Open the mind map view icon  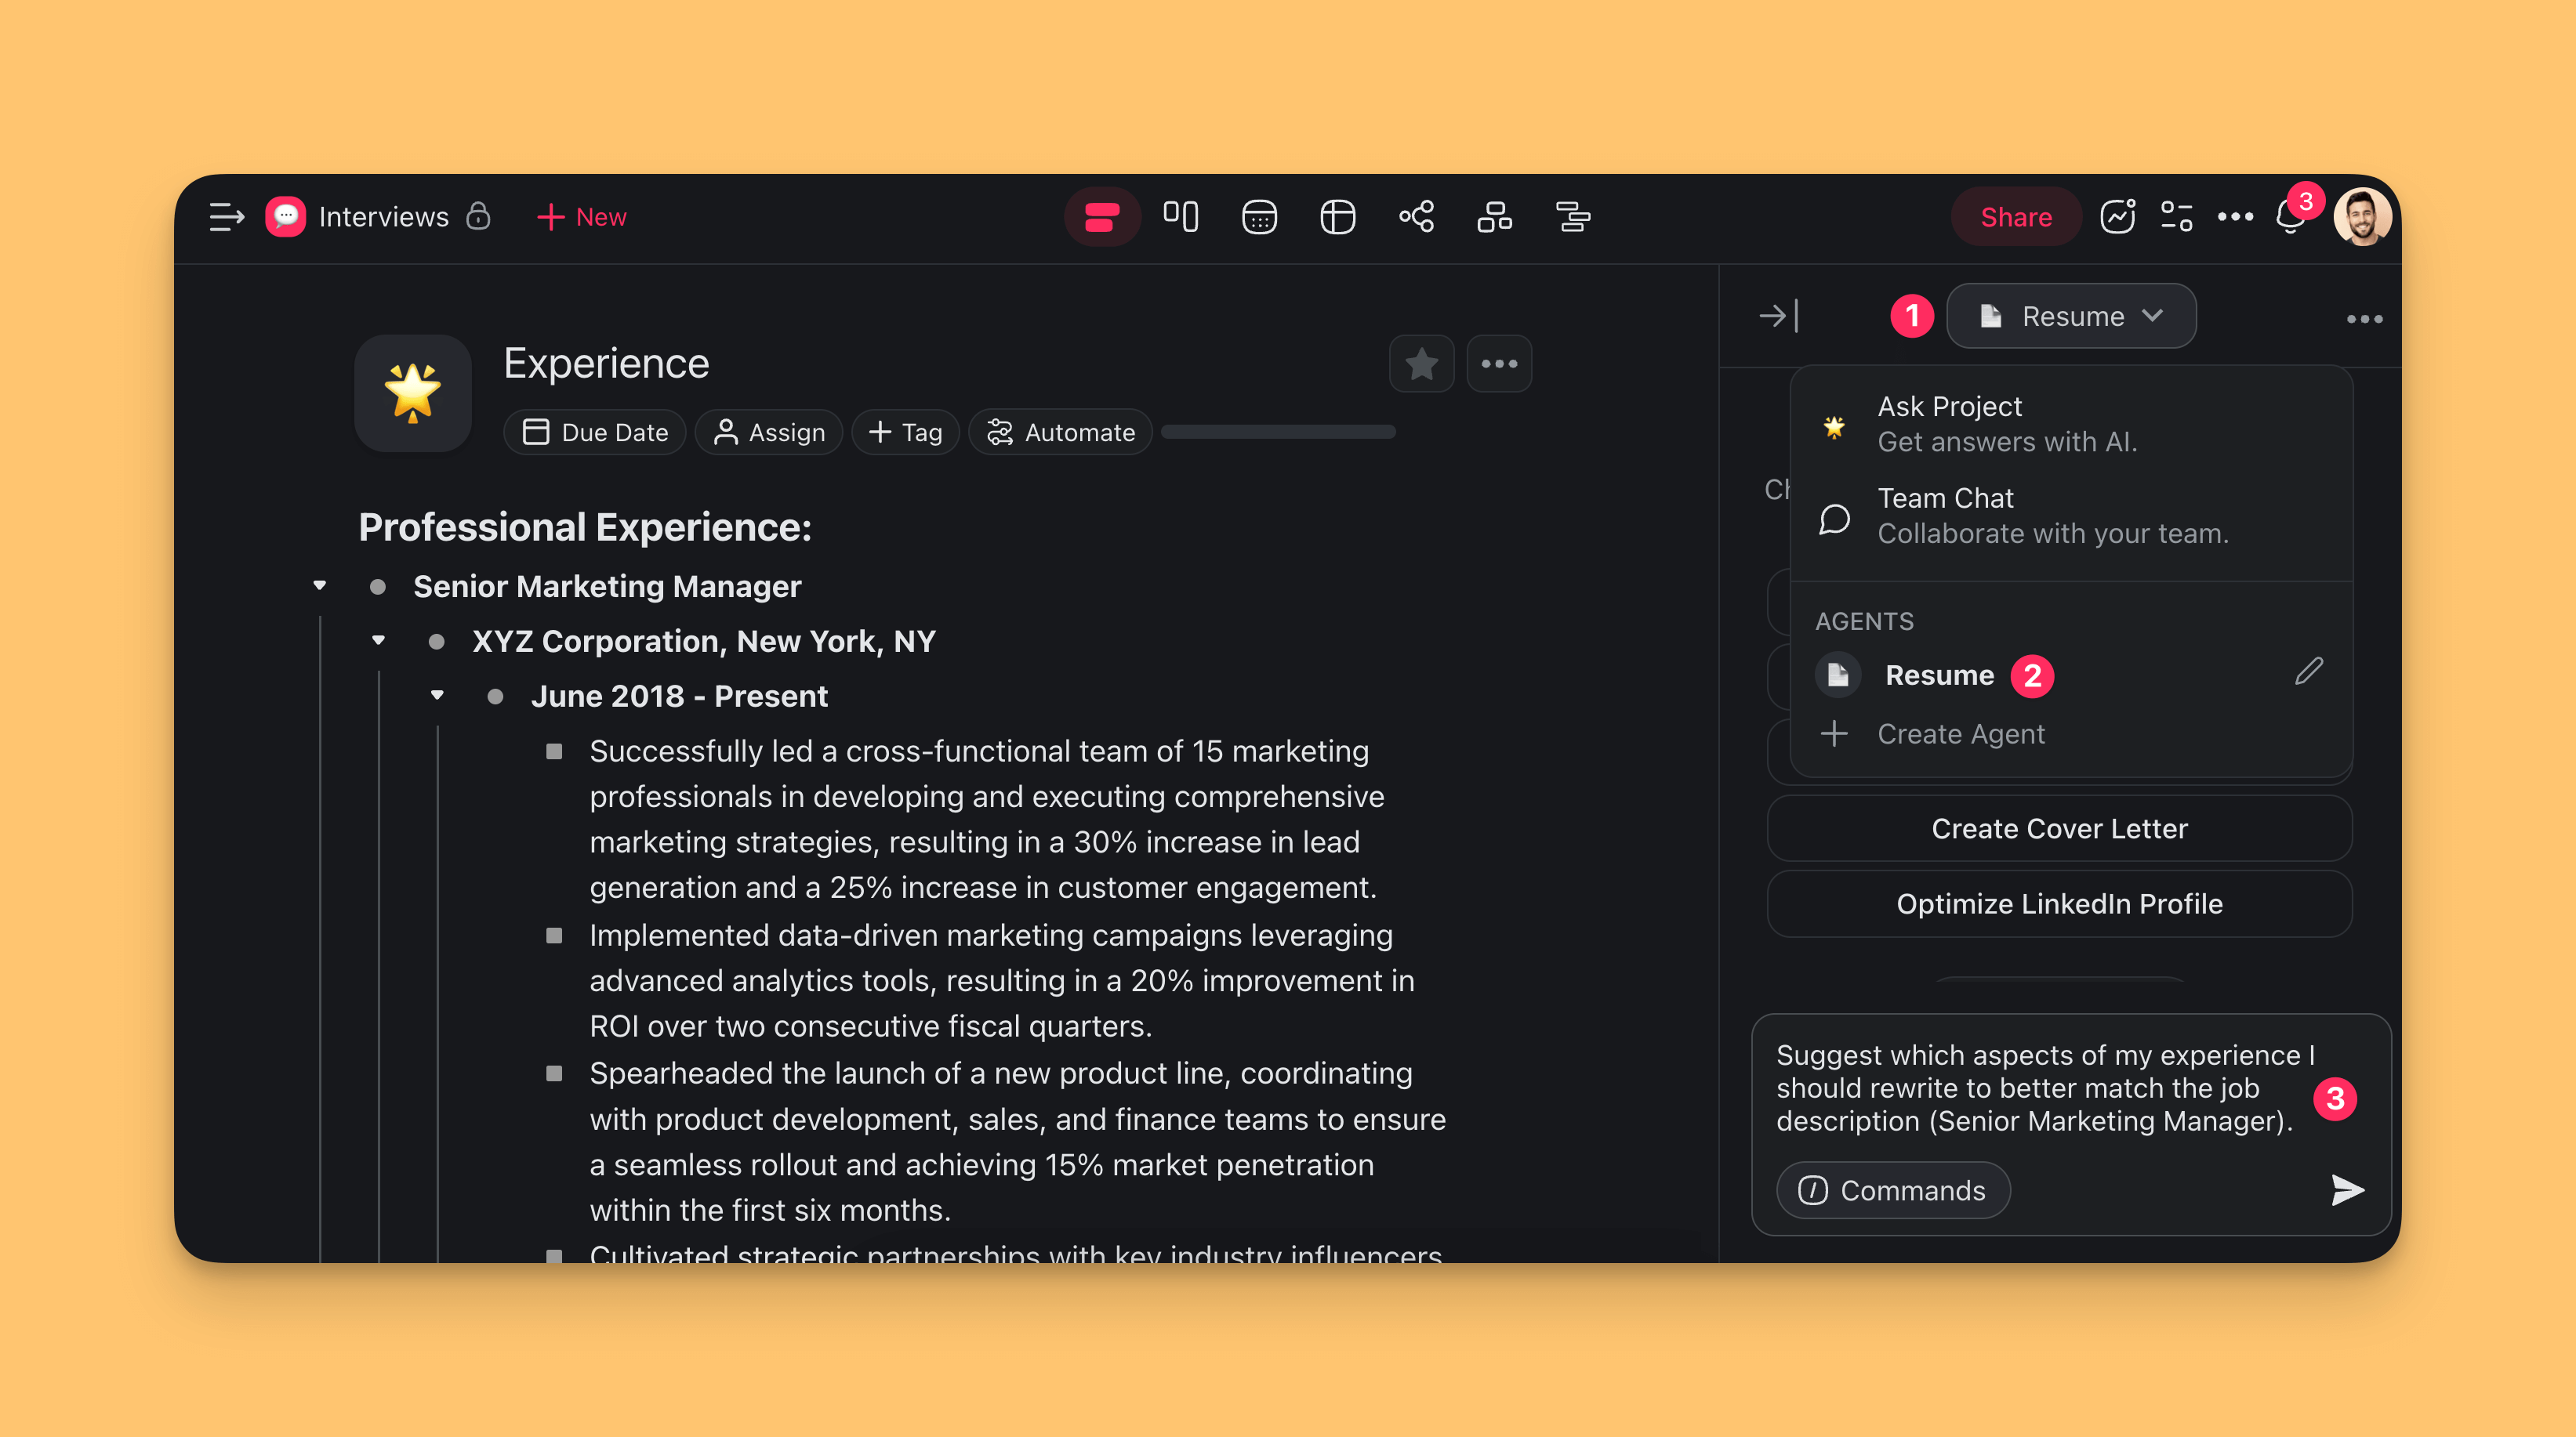[x=1416, y=217]
